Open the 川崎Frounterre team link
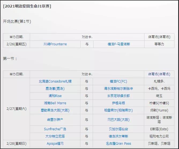The height and width of the screenshot is (149, 179). [55, 44]
